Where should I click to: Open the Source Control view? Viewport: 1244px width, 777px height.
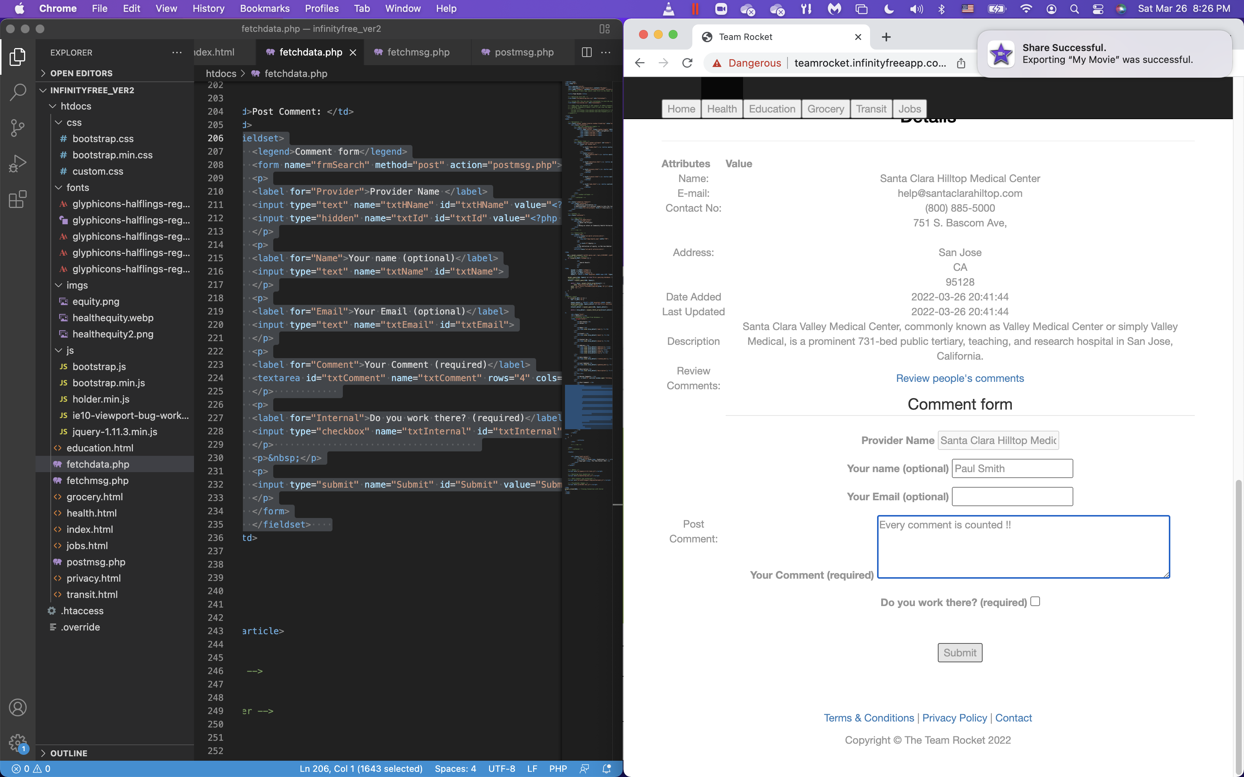(x=17, y=128)
